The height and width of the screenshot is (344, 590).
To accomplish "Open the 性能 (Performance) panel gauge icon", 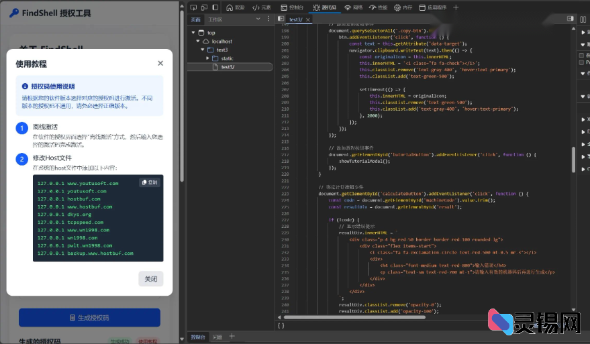I will click(378, 7).
